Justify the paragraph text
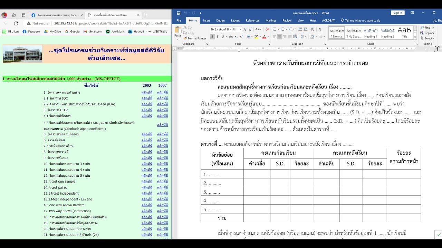This screenshot has height=248, width=442. pos(290,37)
